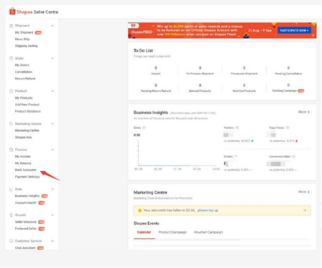Click the Unpaid count
The image size is (322, 268).
tap(156, 68)
